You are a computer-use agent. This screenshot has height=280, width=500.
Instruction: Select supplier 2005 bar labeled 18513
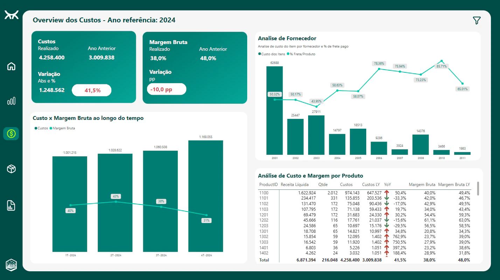358,142
